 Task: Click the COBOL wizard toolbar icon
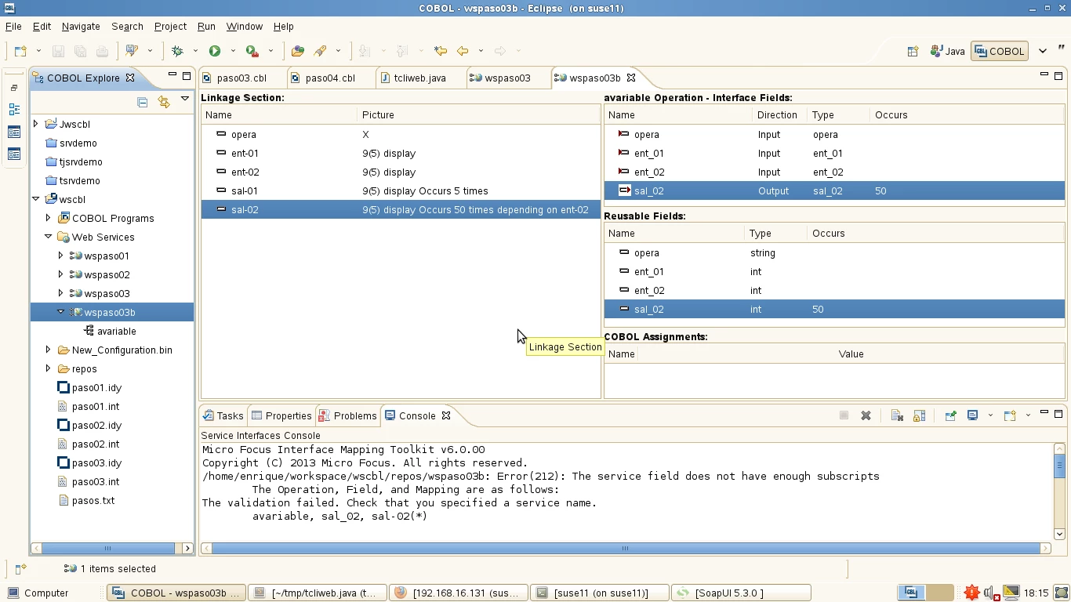point(132,51)
